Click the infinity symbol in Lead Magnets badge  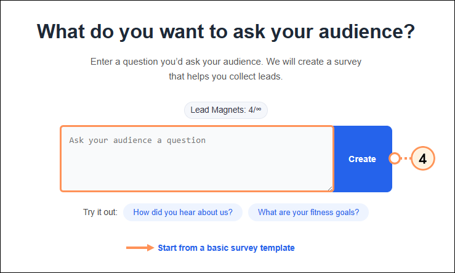(259, 110)
